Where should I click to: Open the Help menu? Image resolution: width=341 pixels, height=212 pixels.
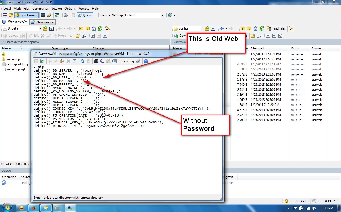95,9
